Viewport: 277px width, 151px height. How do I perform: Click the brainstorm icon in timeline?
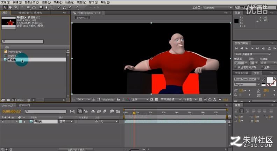pos(112,111)
